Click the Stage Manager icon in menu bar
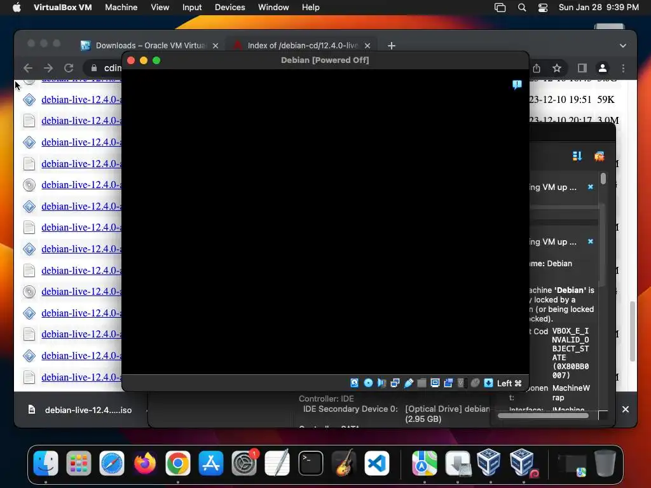Screen dimensions: 651x488 tap(500, 8)
